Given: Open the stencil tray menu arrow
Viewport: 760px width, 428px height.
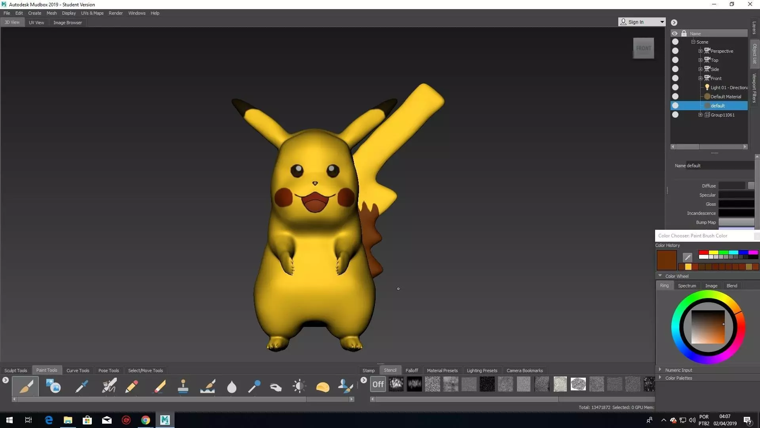Looking at the screenshot, I should [x=364, y=380].
